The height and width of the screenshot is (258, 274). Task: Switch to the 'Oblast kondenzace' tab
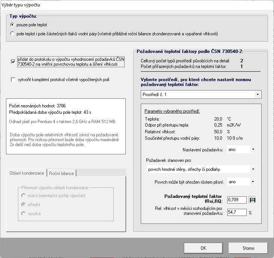click(x=27, y=173)
